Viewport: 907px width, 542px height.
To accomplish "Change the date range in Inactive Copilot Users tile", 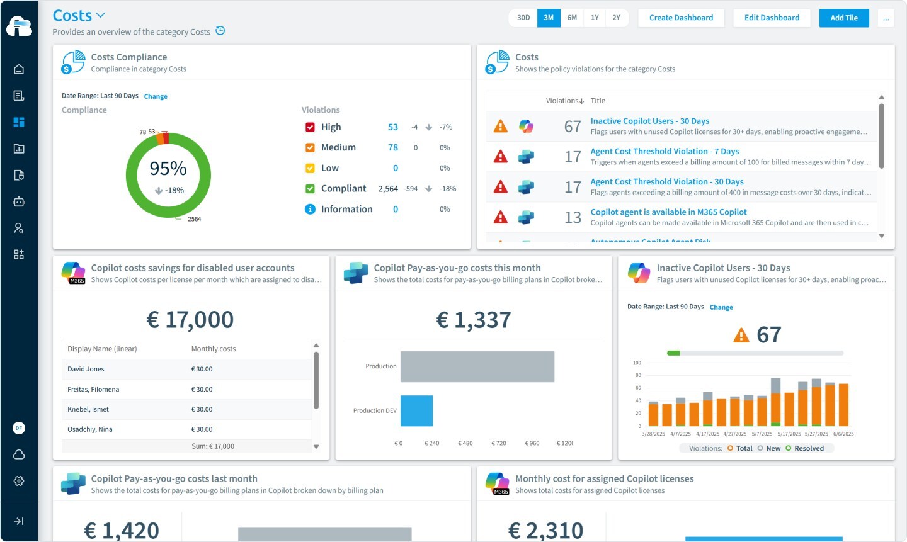I will pos(721,307).
